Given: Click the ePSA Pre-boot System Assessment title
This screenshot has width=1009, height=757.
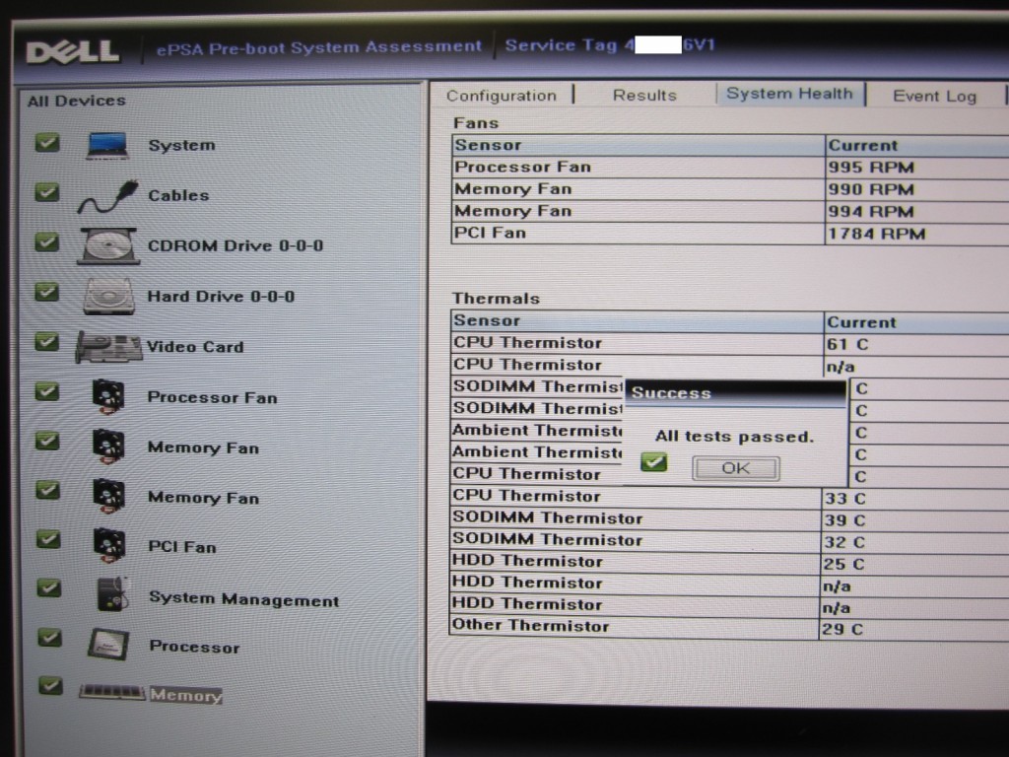Looking at the screenshot, I should (319, 47).
